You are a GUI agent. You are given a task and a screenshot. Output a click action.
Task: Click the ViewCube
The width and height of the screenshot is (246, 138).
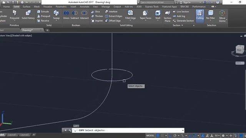click(x=240, y=50)
